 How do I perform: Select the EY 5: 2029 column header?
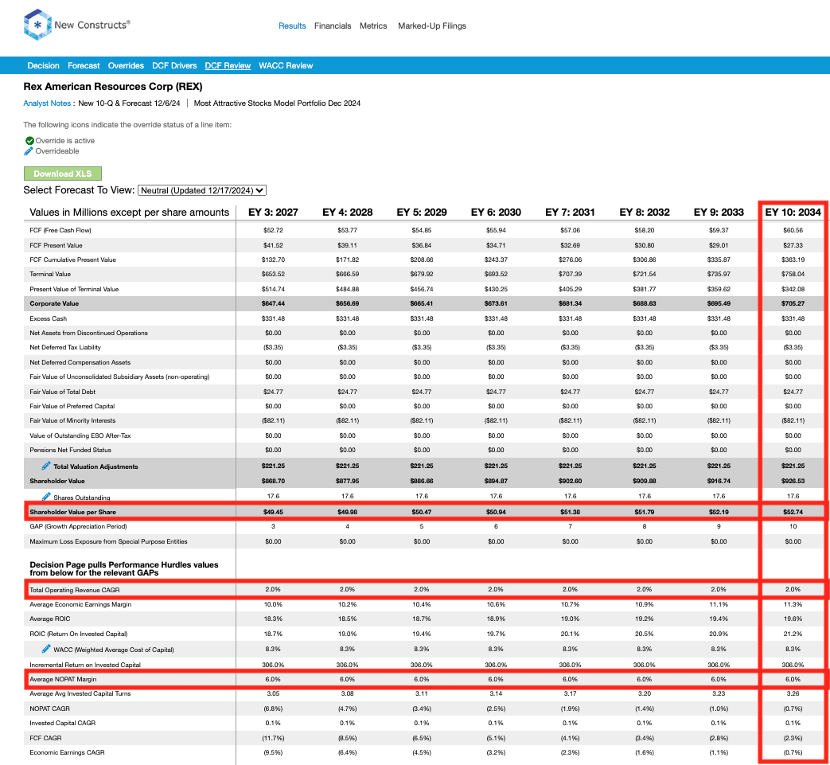pos(422,213)
